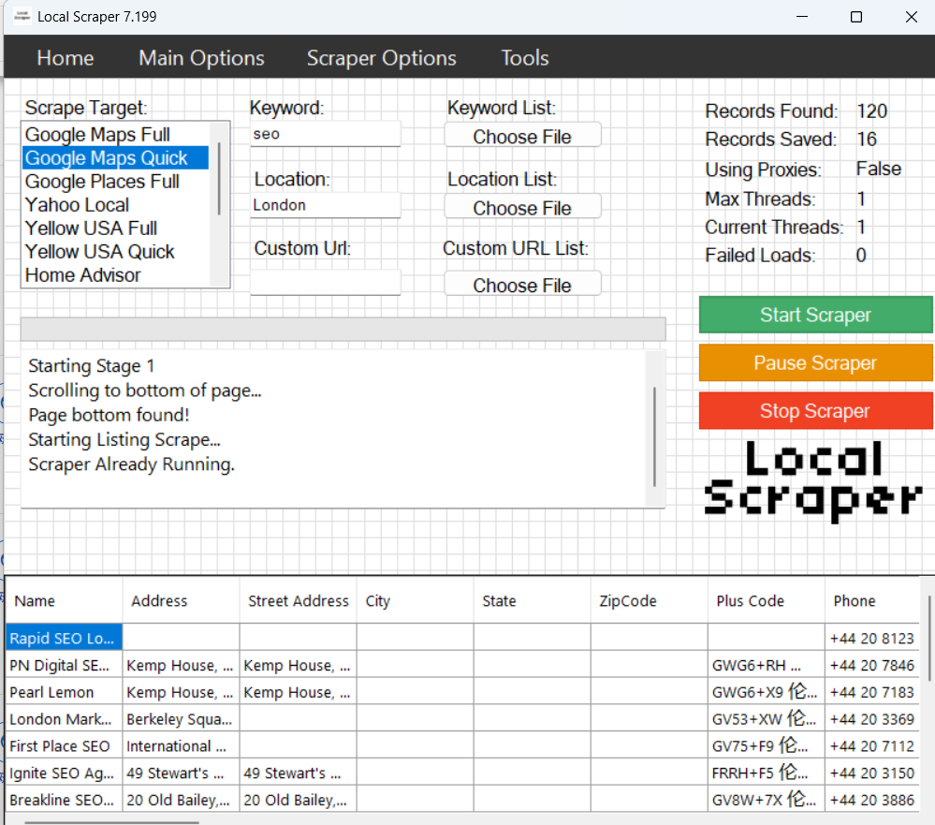
Task: Select Google Maps Quick scrape target
Action: pyautogui.click(x=116, y=158)
